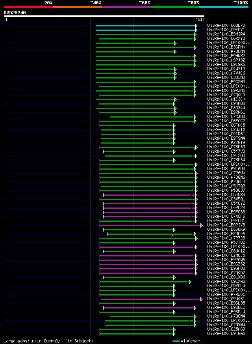Screen dimensions: 252x344
Task: Click the purple ~60% identity legend segment
Action: [x=126, y=7]
